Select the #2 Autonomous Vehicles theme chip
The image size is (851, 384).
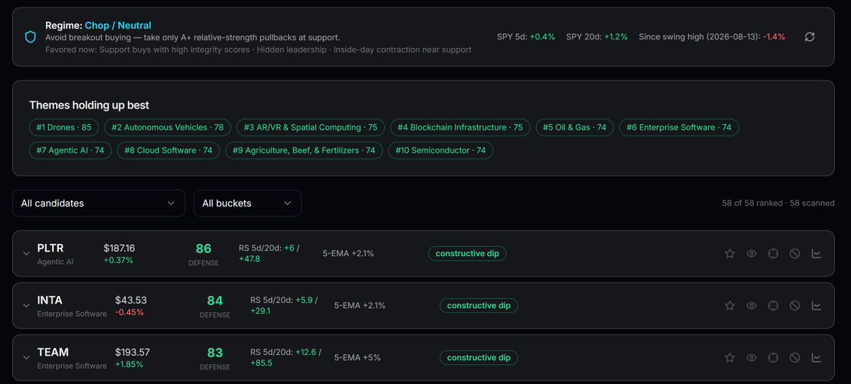click(168, 128)
